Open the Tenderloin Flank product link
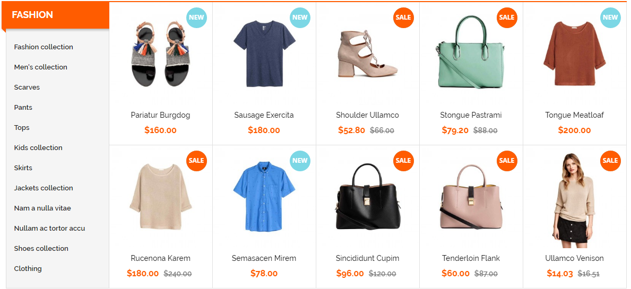The width and height of the screenshot is (631, 289). (x=471, y=258)
